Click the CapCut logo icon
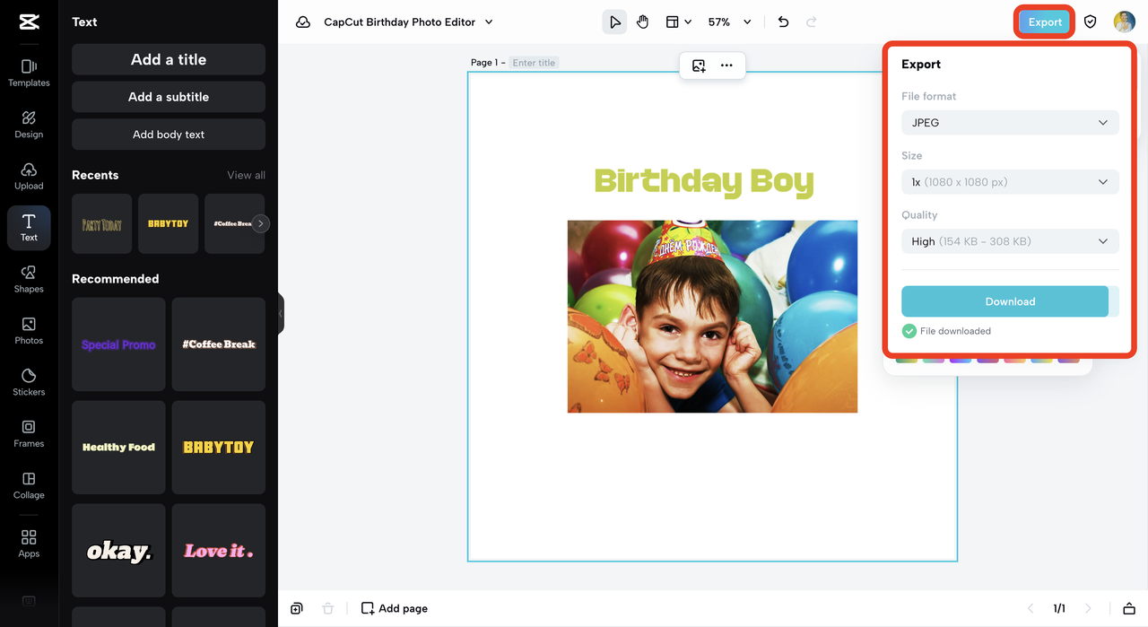This screenshot has width=1148, height=627. coord(29,22)
